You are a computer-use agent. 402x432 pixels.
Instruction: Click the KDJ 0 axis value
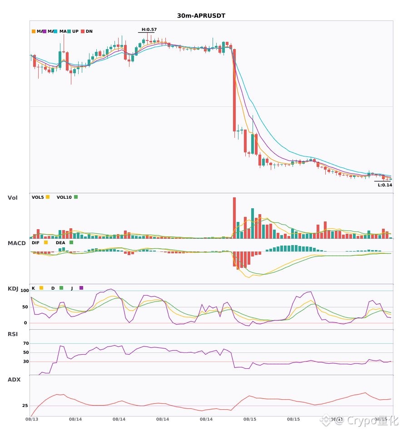(x=25, y=323)
